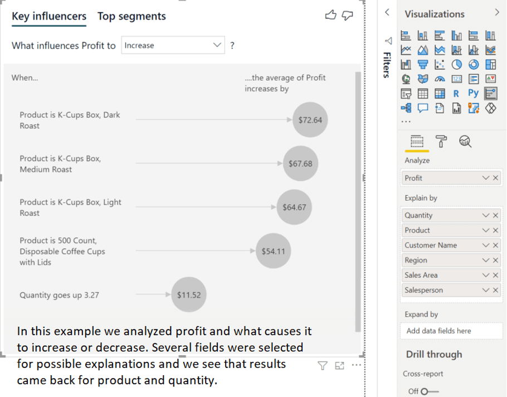Switch to the Top segments tab
Image resolution: width=507 pixels, height=397 pixels.
coord(131,16)
